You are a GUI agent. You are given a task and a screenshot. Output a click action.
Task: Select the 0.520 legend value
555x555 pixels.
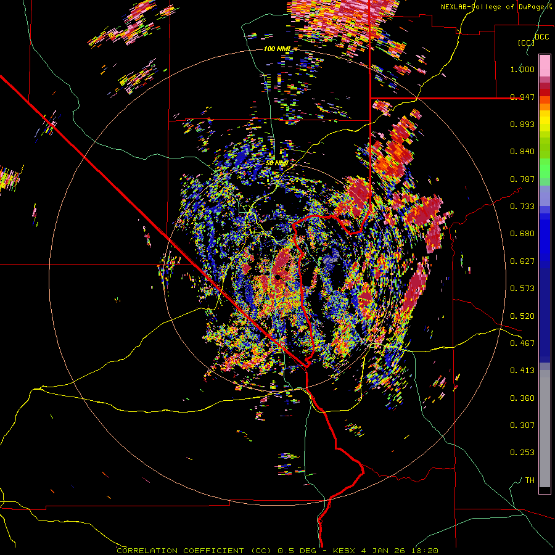coord(522,316)
